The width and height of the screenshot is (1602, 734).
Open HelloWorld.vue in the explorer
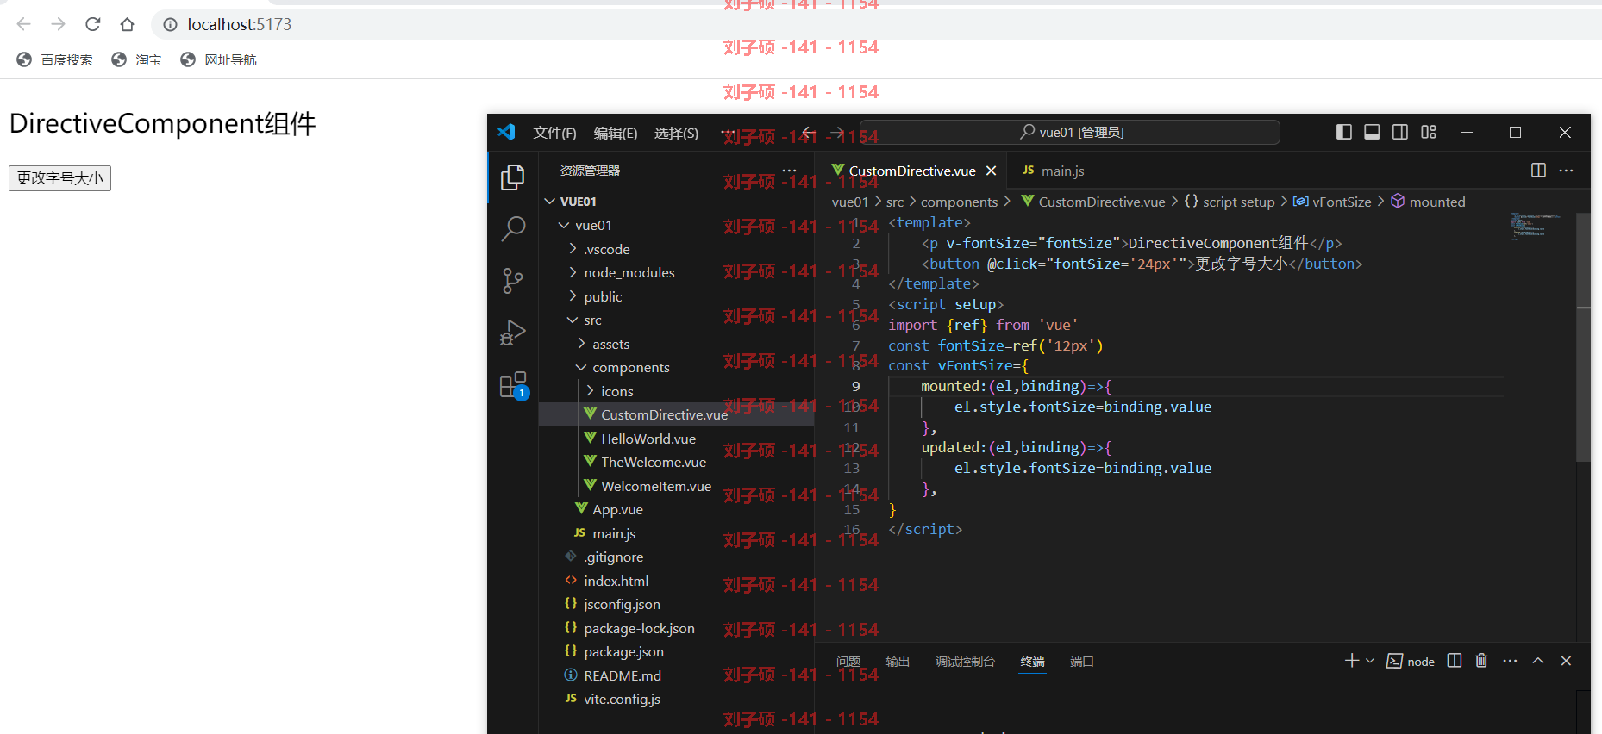point(648,439)
